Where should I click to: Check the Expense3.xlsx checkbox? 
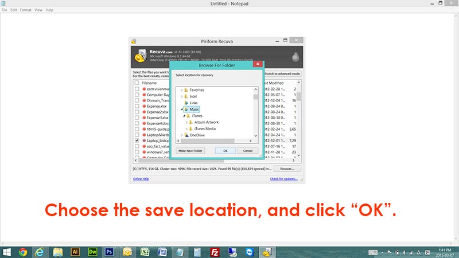click(137, 118)
